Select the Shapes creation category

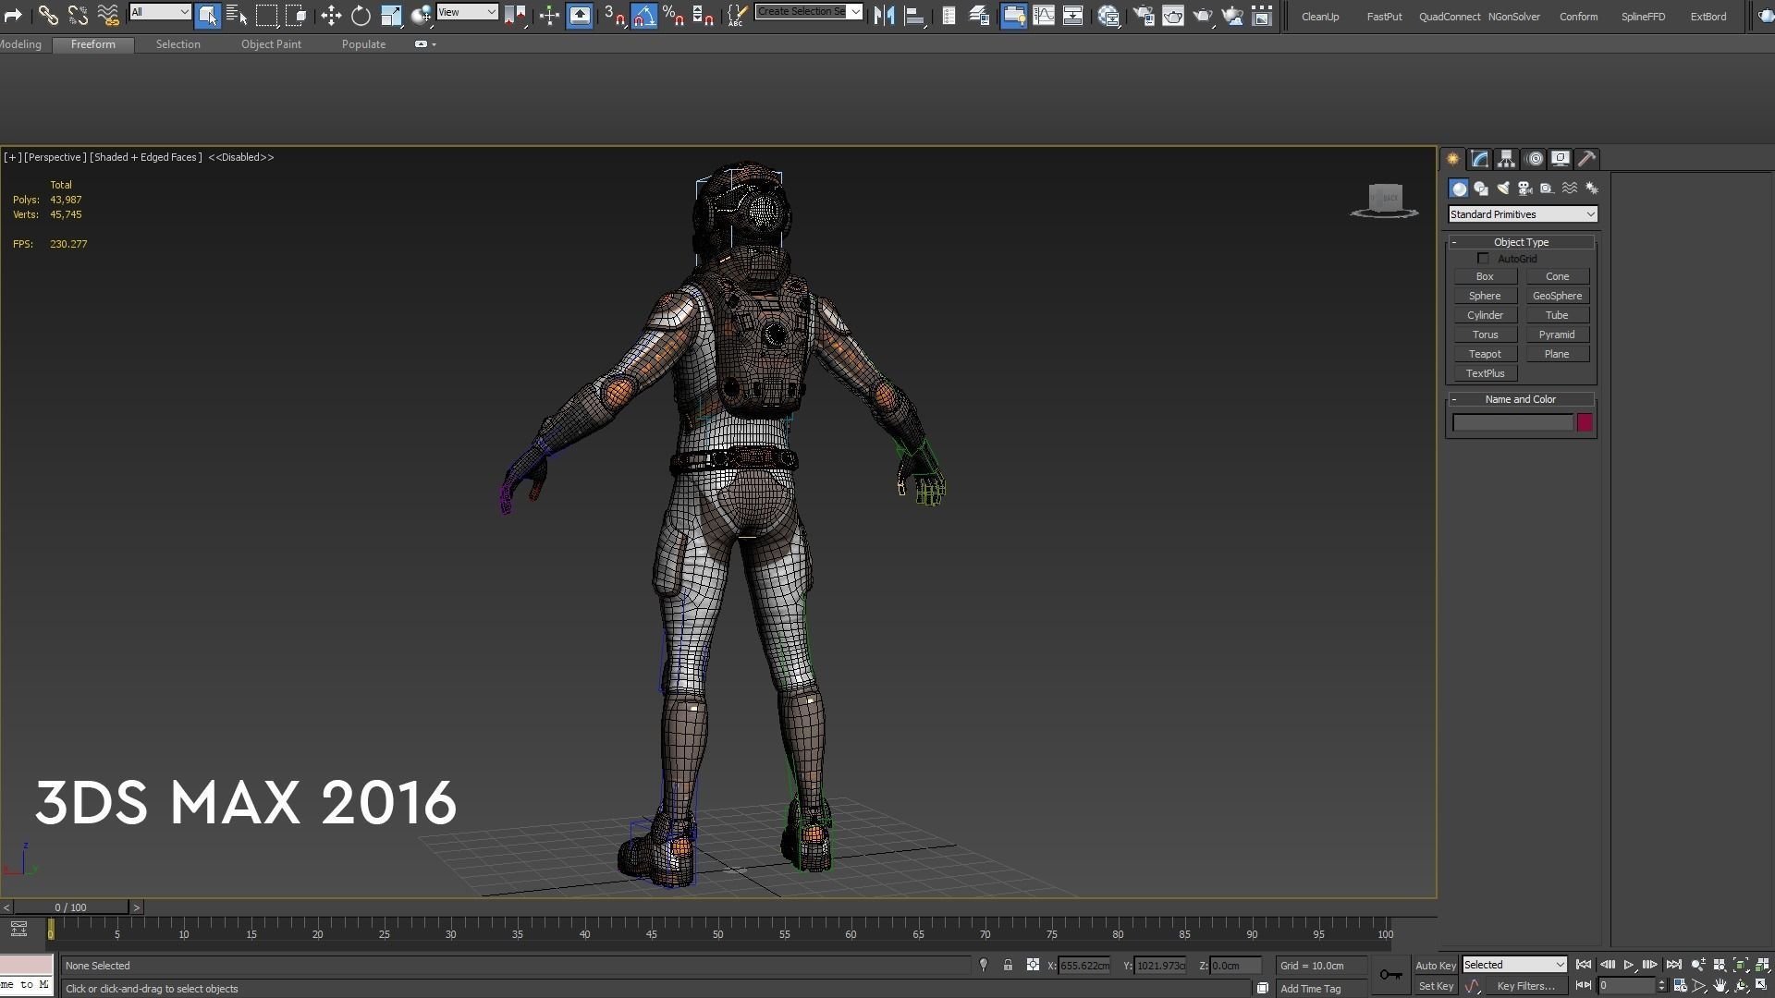click(1481, 189)
